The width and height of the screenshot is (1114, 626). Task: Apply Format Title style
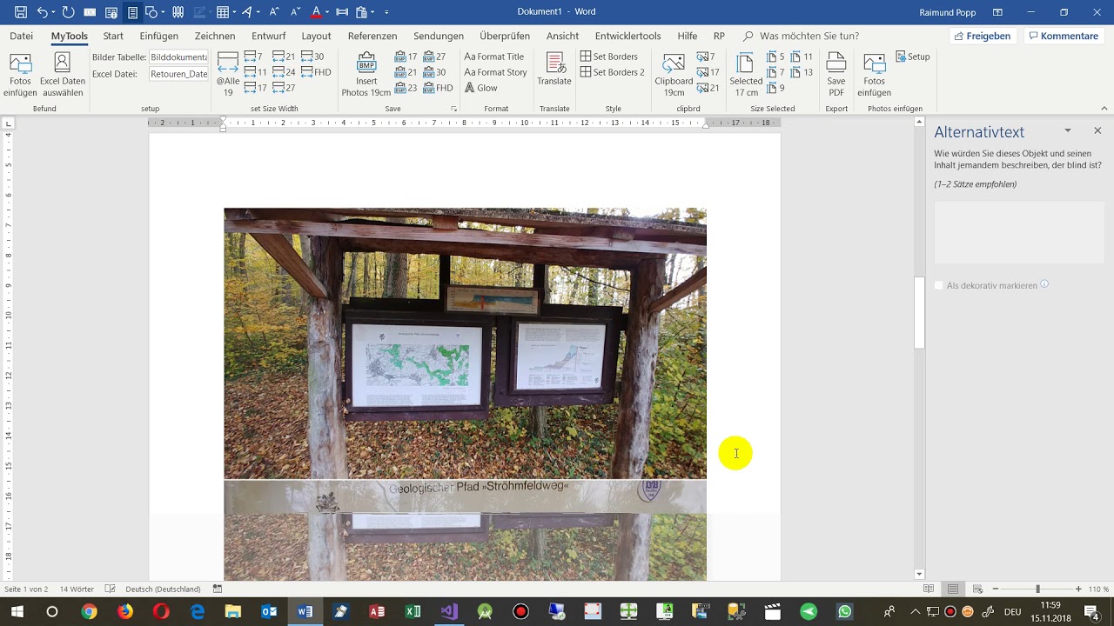tap(494, 57)
